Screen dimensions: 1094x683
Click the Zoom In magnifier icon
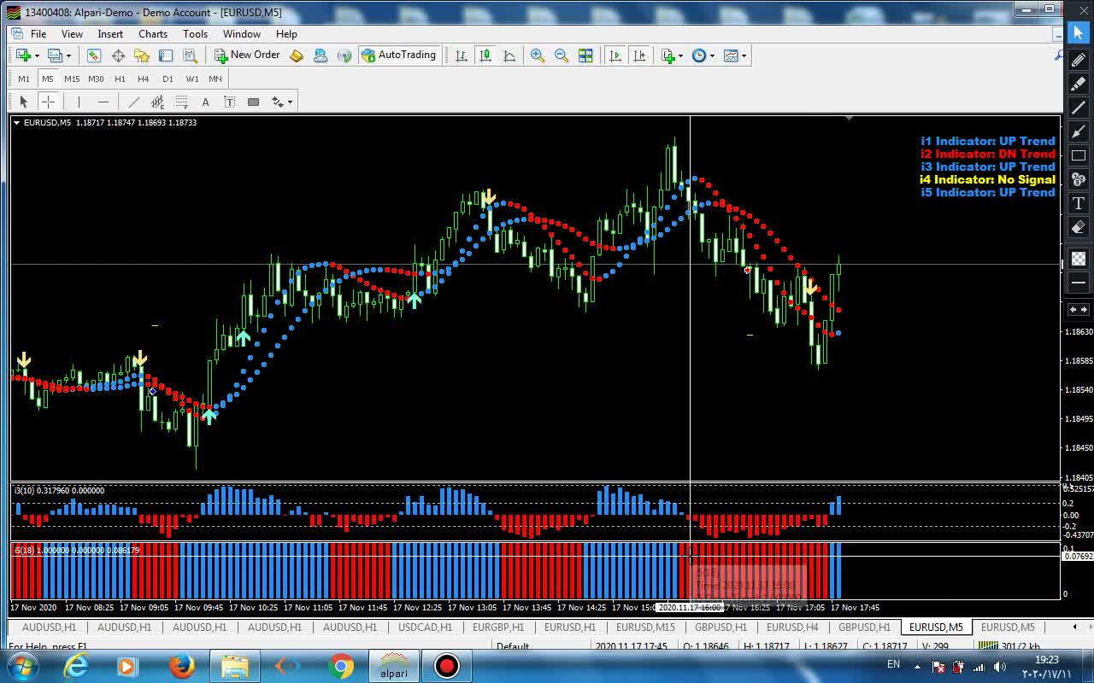(538, 55)
